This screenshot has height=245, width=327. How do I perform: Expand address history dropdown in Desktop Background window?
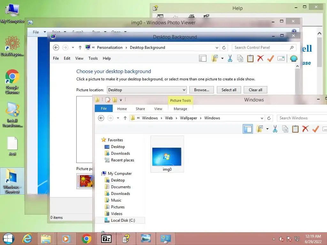[217, 48]
